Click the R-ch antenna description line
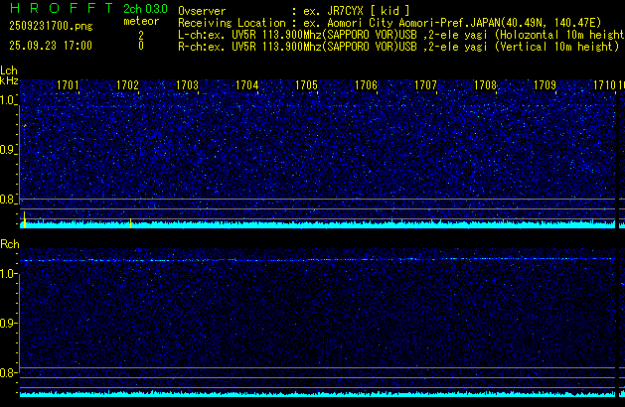This screenshot has height=407, width=625. point(399,46)
